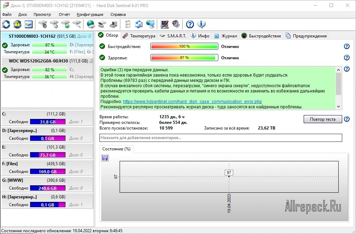356x234 pixels.
Task: Click the scroll up arrow of message box
Action: tap(339, 70)
